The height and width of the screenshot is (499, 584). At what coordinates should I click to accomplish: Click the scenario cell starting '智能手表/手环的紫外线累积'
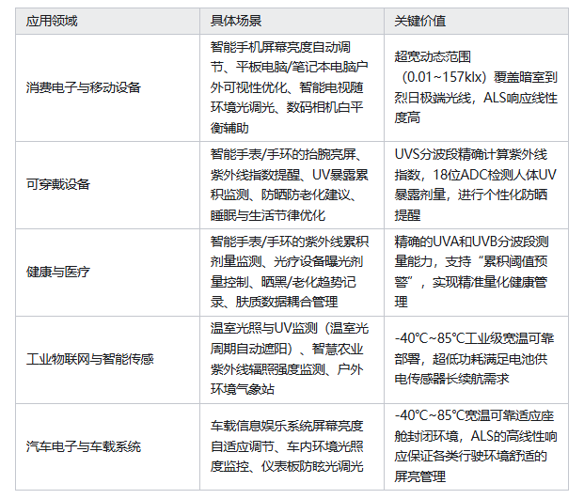[292, 273]
